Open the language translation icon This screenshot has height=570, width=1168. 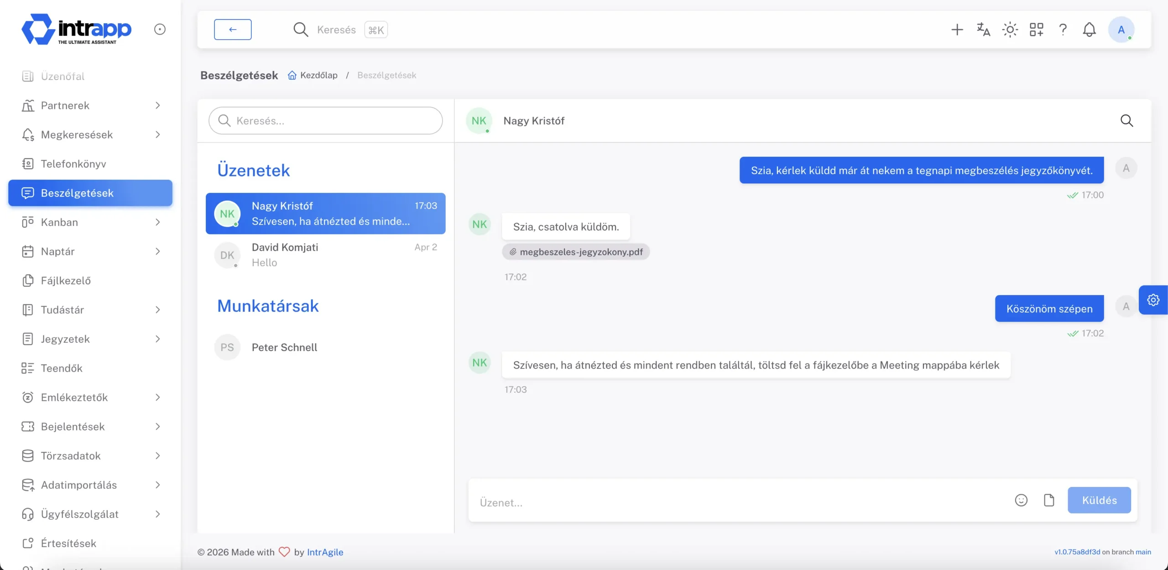[983, 30]
